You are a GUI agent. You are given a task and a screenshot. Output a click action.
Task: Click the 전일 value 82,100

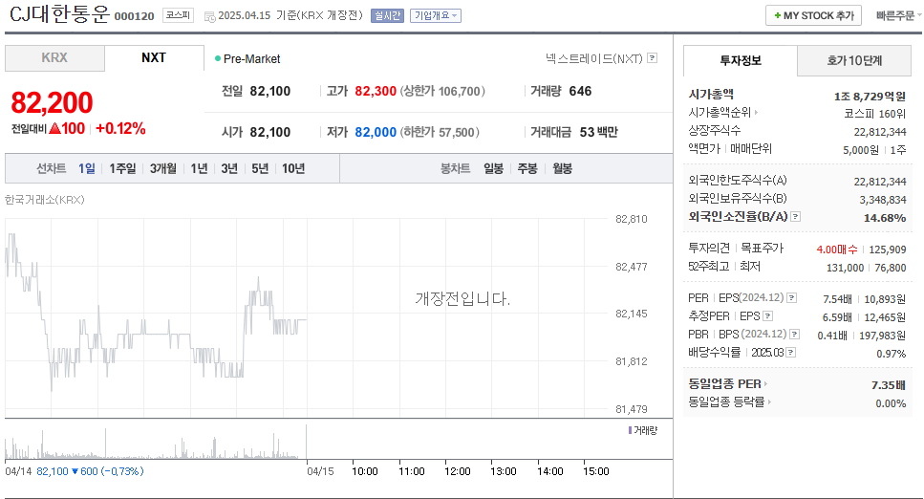coord(270,92)
